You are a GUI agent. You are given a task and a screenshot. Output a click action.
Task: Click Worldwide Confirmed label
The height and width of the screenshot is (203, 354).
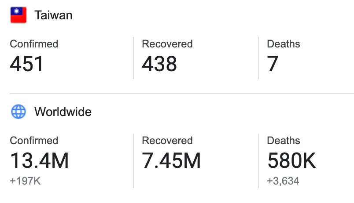34,140
